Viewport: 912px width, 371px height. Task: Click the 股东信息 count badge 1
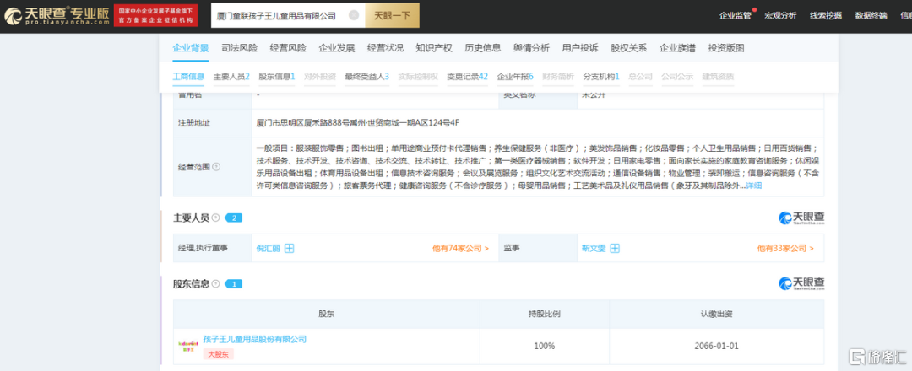pyautogui.click(x=233, y=284)
